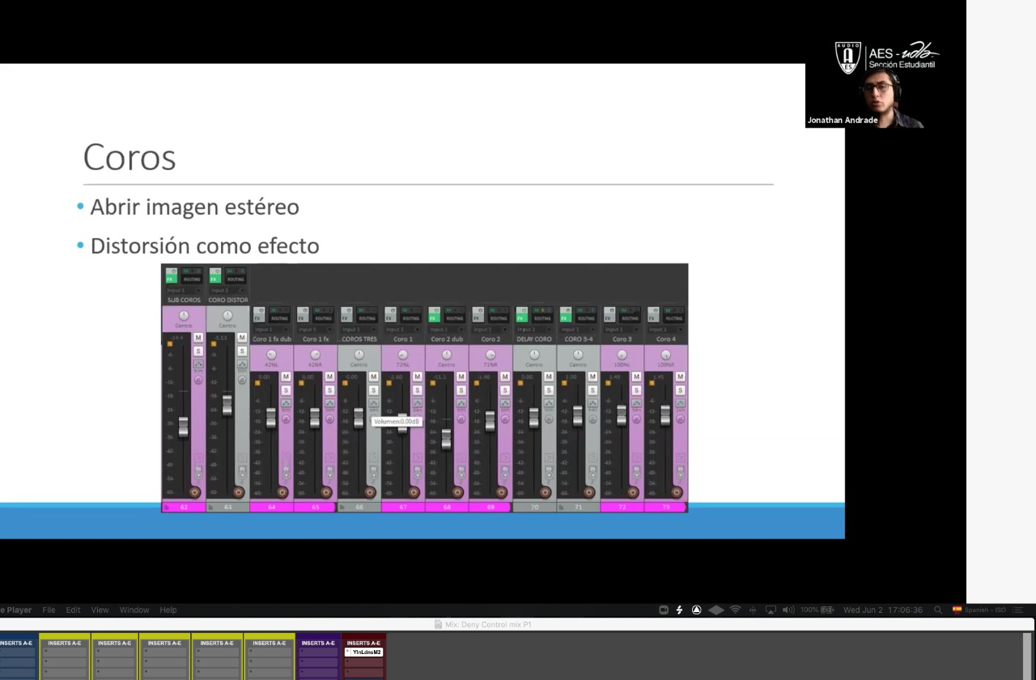
Task: Open Routing for DELAY CORO track
Action: 542,318
